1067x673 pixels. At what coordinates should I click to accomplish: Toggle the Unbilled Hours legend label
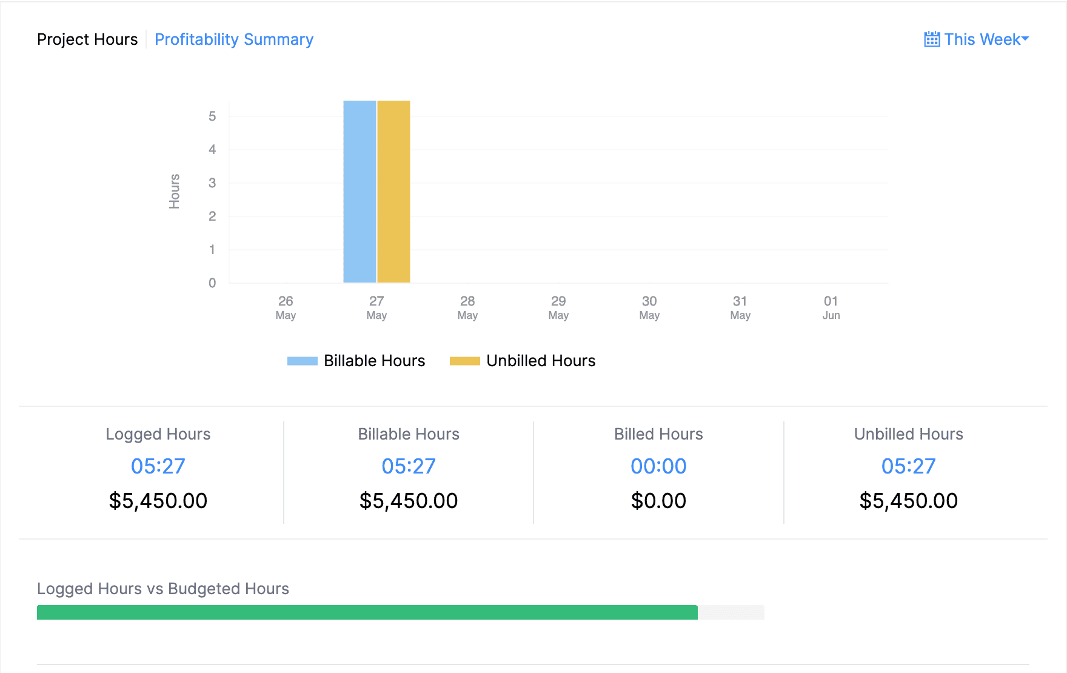point(541,361)
